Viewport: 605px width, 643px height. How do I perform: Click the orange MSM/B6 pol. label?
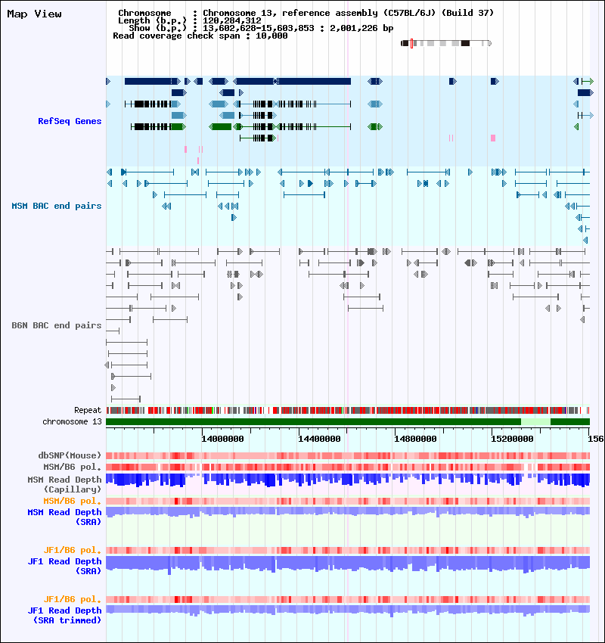coord(72,501)
